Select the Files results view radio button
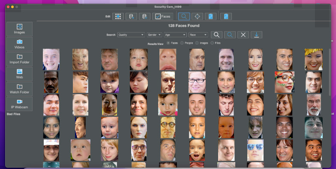The height and width of the screenshot is (169, 336). point(212,43)
